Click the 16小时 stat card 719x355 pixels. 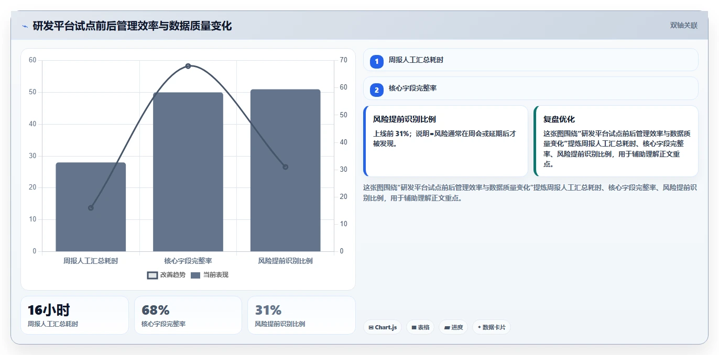(74, 315)
